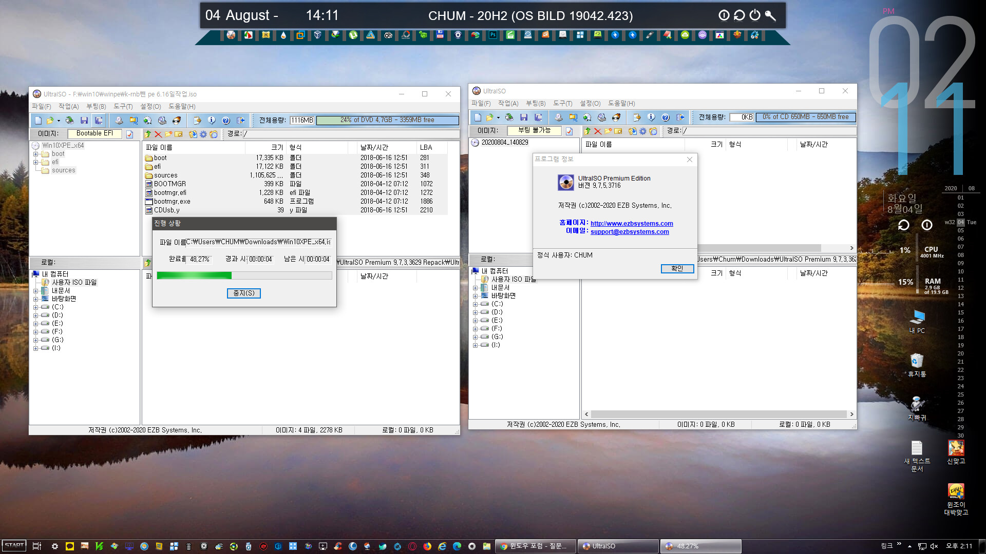Open 도움말(H) menu in right UltraISO window
Image resolution: width=986 pixels, height=554 pixels.
(621, 104)
